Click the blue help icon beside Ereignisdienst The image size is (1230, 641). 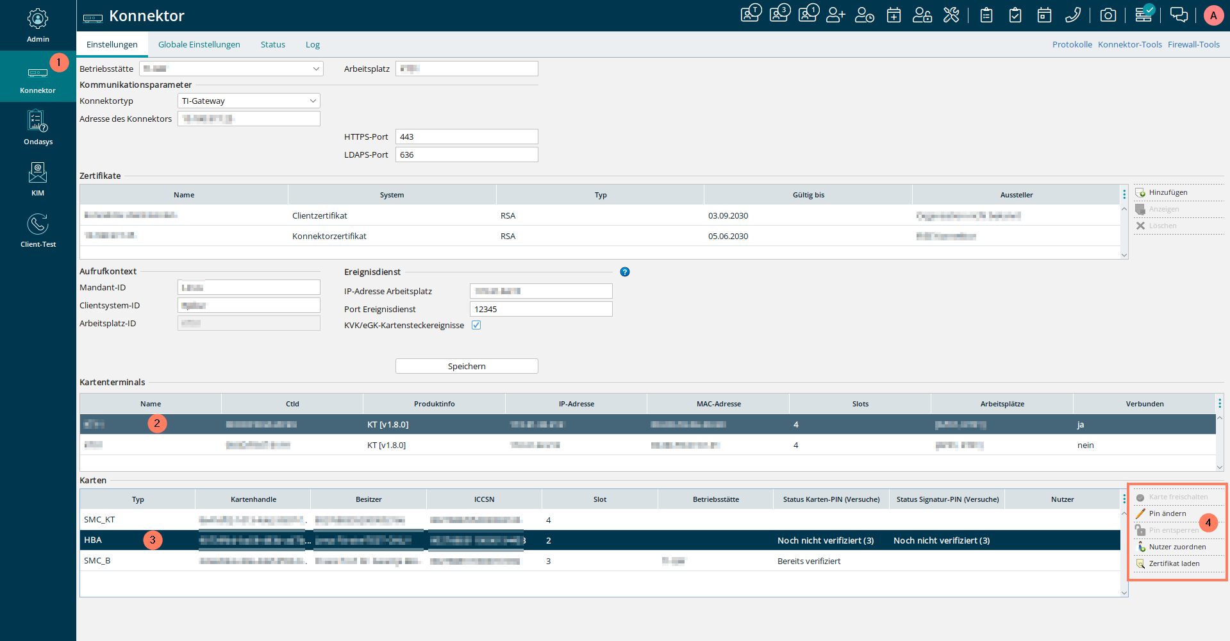pyautogui.click(x=625, y=272)
